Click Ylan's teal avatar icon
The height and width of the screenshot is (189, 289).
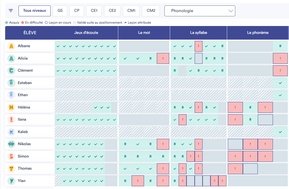tap(11, 181)
